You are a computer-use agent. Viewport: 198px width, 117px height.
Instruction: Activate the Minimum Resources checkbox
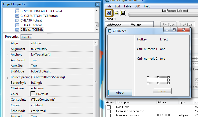coord(109,115)
